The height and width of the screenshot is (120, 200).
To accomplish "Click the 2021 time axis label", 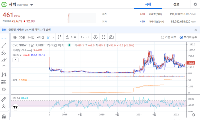I will point(139,115).
